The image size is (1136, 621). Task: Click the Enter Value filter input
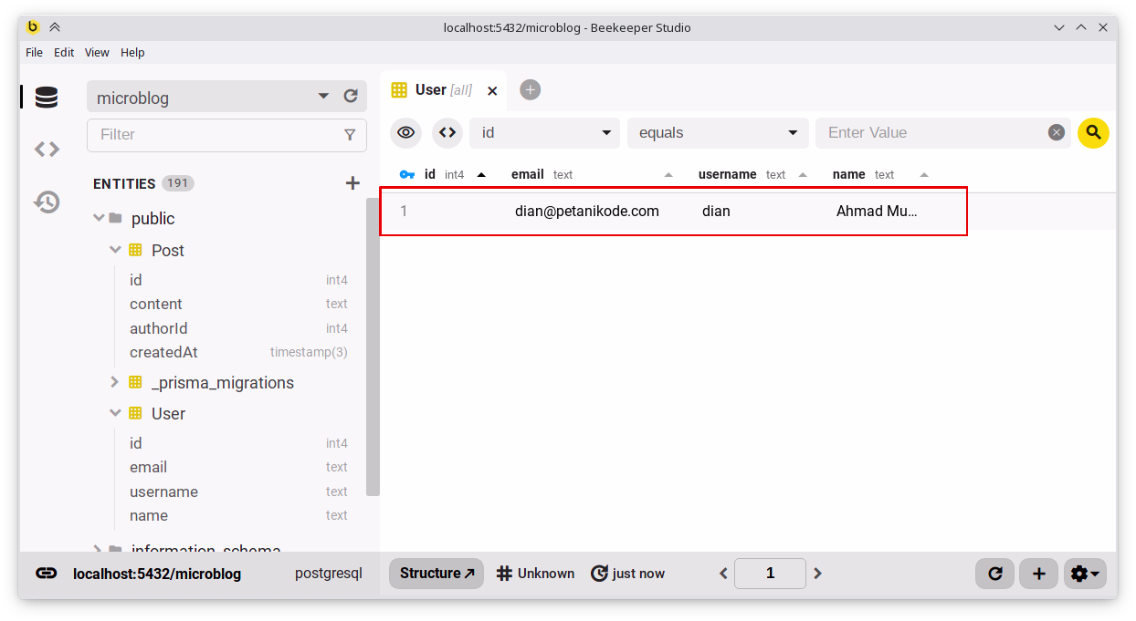point(931,132)
